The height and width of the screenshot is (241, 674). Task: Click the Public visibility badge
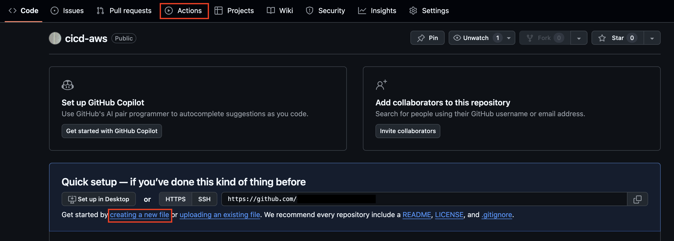[124, 38]
